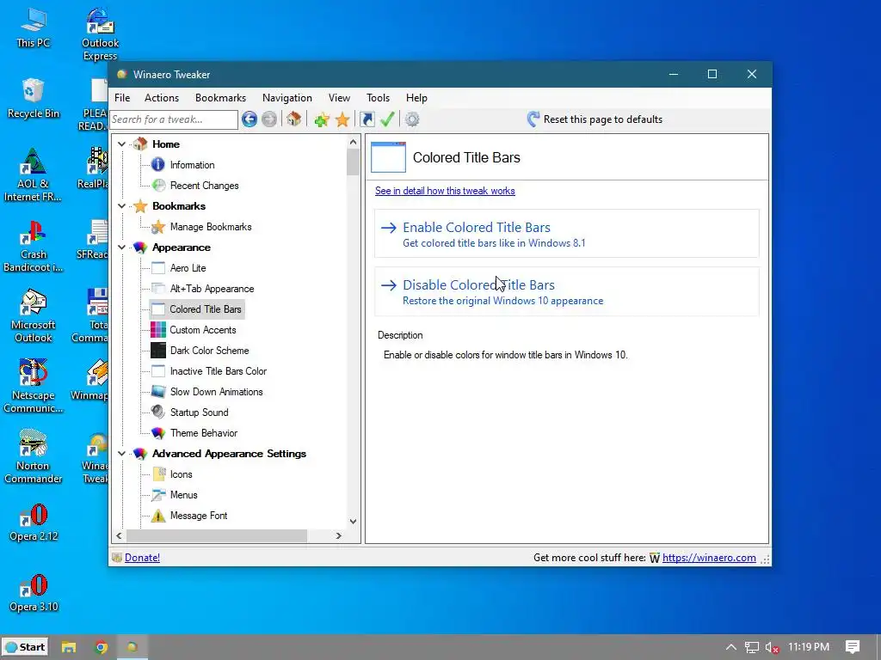Select Inactive Title Bars Color item

(x=218, y=371)
